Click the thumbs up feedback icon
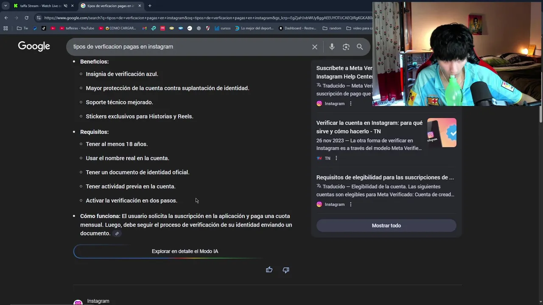Image resolution: width=543 pixels, height=305 pixels. (x=269, y=270)
